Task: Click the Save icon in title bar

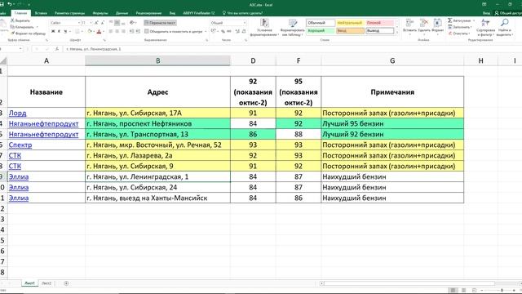Action: point(2,4)
